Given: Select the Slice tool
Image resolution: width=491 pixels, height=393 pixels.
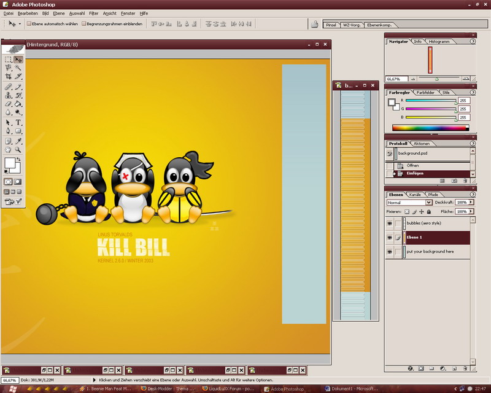Looking at the screenshot, I should (x=18, y=76).
